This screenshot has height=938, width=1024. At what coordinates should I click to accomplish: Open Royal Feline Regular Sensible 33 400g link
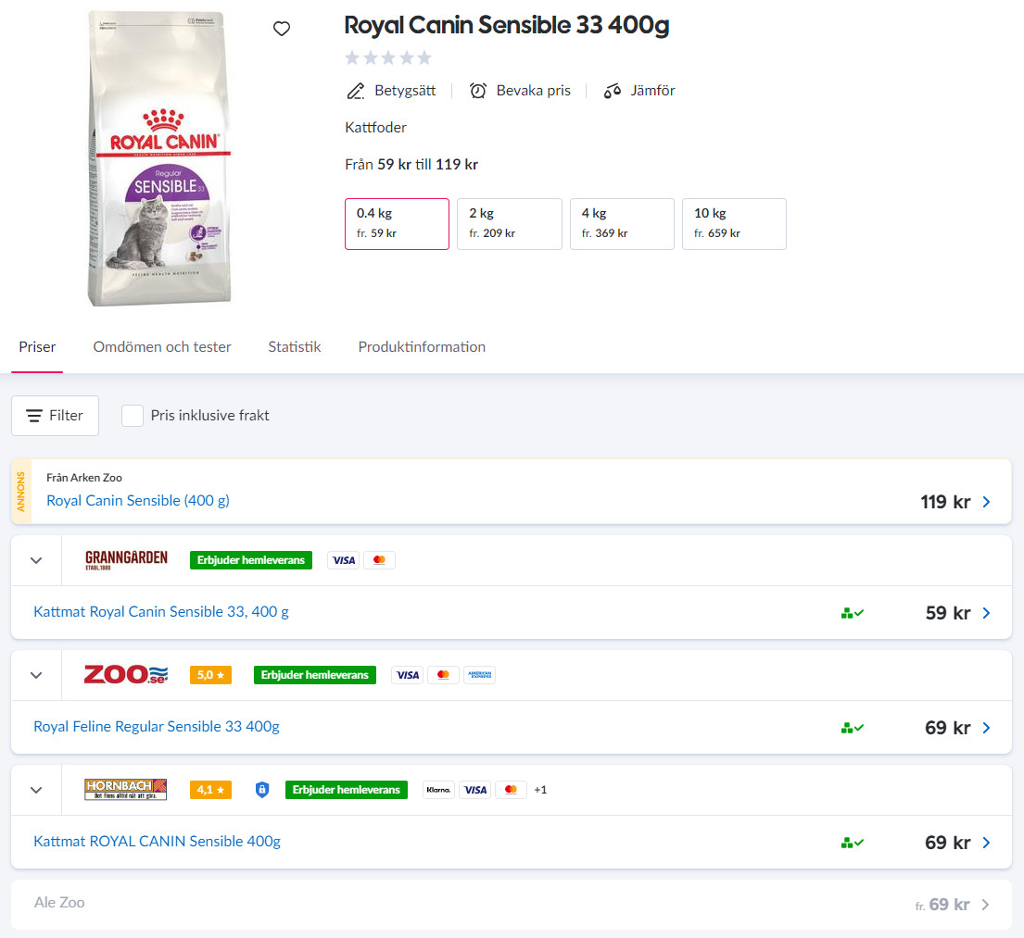(157, 727)
